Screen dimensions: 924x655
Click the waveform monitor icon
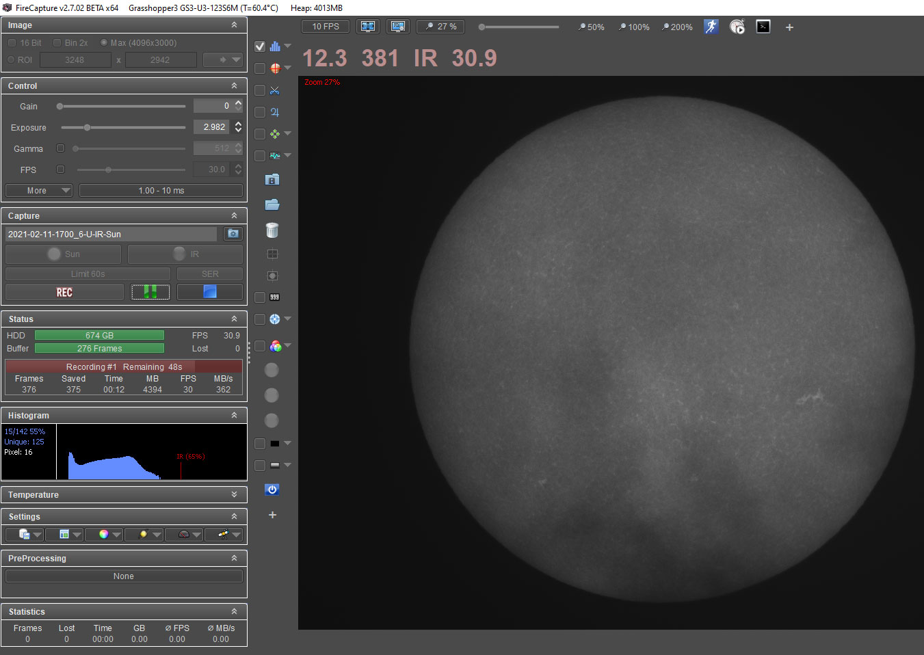pyautogui.click(x=275, y=156)
